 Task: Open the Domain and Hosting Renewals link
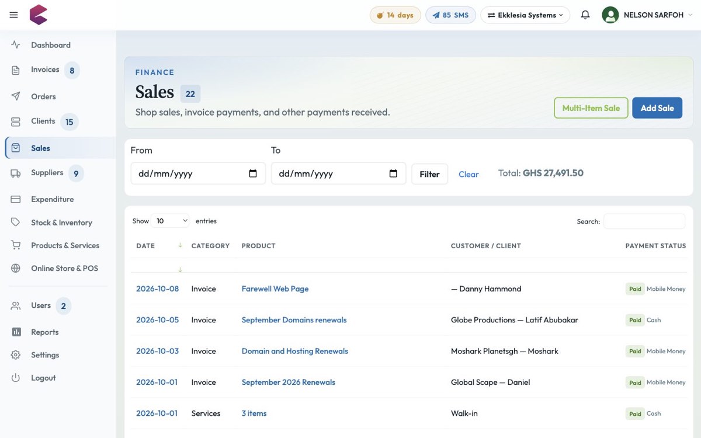(x=295, y=351)
